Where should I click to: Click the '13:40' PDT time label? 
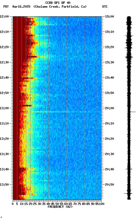4,169
